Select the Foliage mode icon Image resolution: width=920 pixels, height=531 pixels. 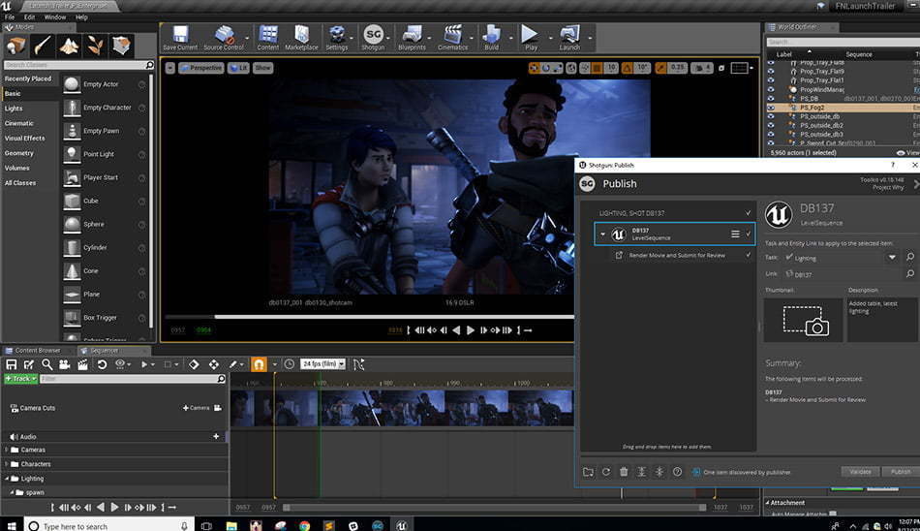[x=95, y=46]
